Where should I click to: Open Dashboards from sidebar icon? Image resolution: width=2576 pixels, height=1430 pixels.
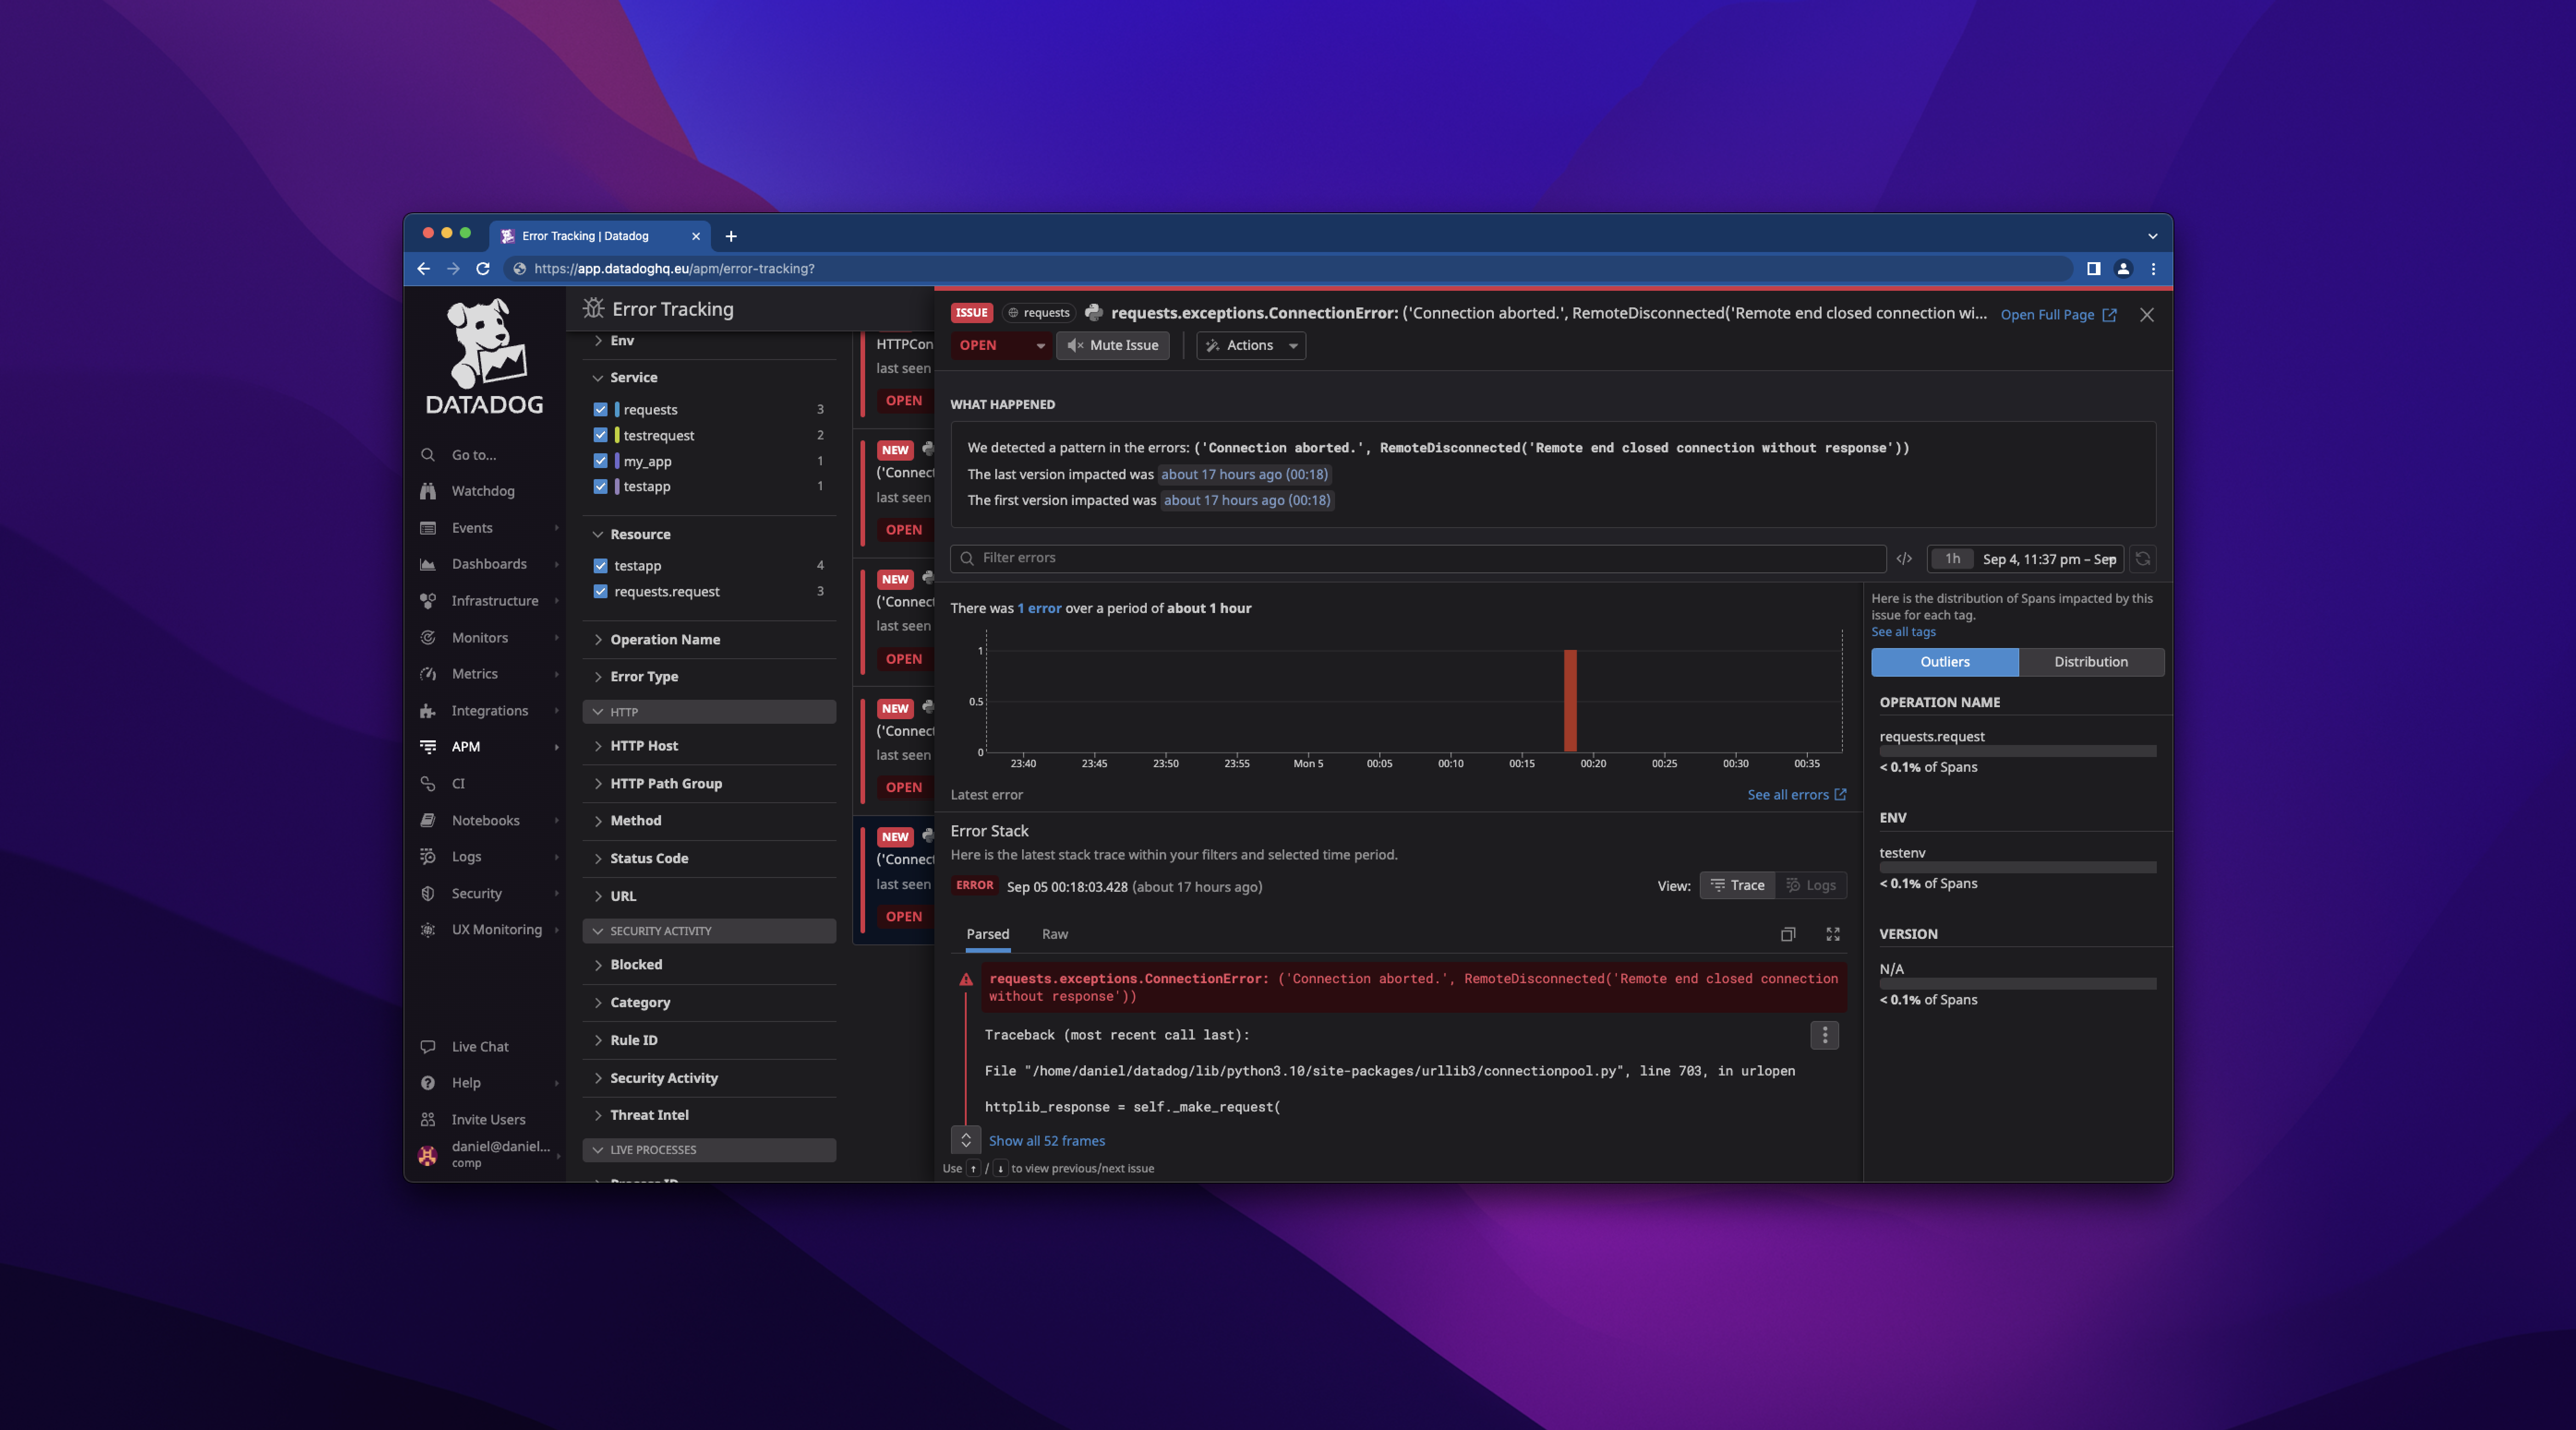point(428,564)
